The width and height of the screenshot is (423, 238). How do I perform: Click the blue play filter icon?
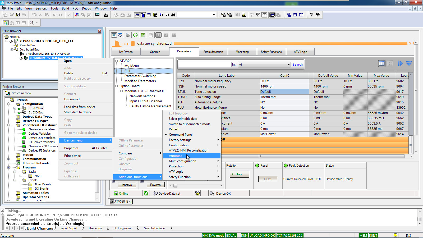coord(400,63)
